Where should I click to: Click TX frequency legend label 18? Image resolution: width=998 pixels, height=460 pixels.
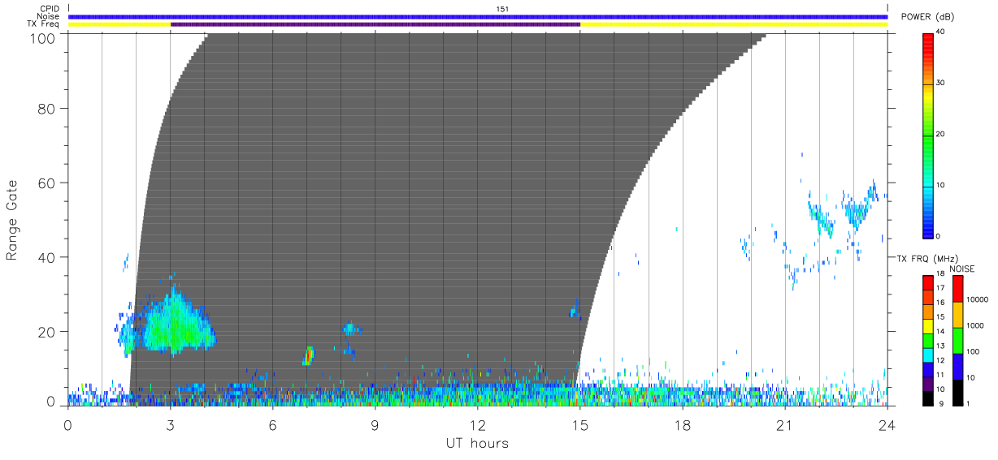[x=941, y=276]
